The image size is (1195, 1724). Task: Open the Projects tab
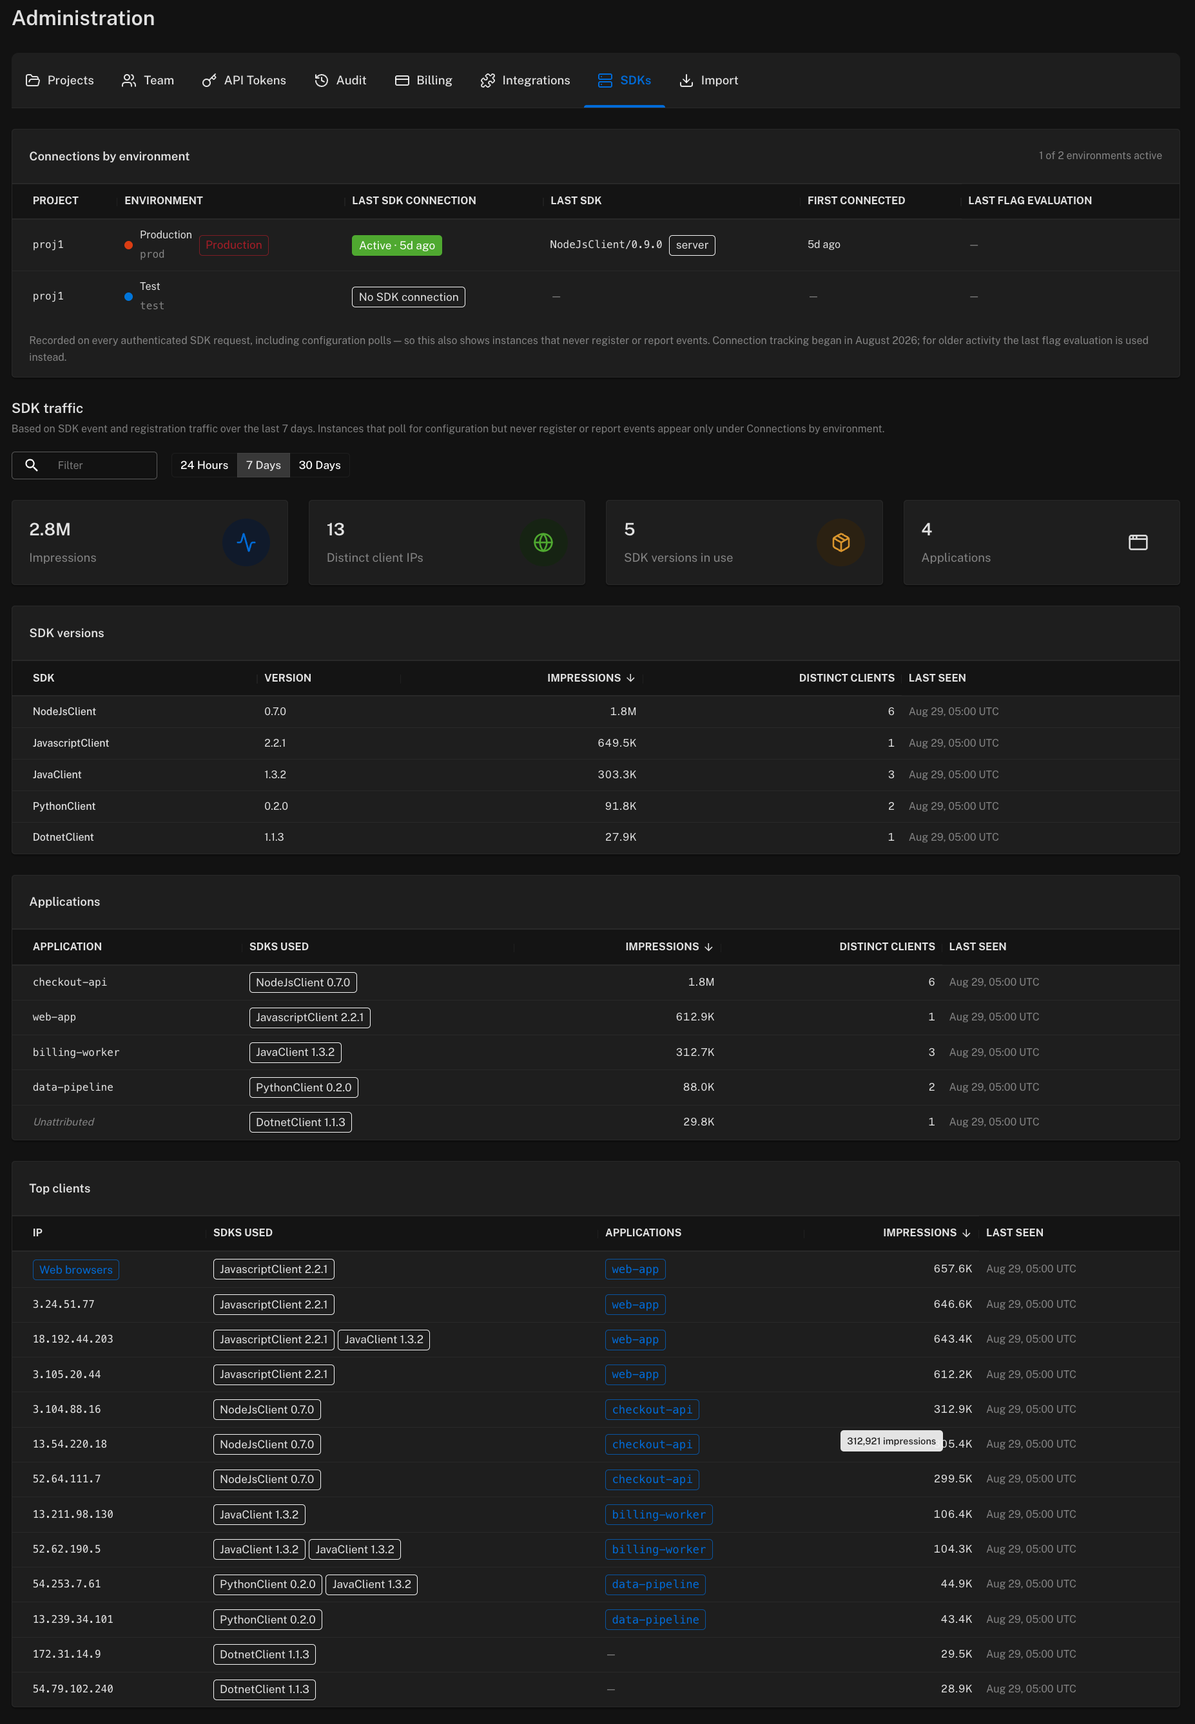[60, 80]
